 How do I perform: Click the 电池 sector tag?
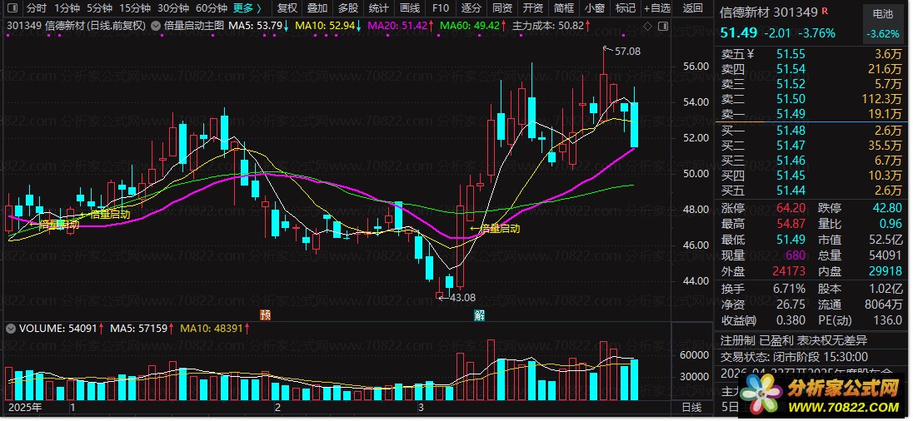pyautogui.click(x=883, y=13)
